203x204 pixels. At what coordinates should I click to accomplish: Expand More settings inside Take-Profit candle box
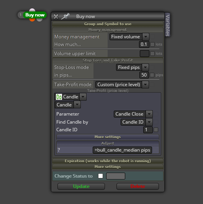[108, 137]
